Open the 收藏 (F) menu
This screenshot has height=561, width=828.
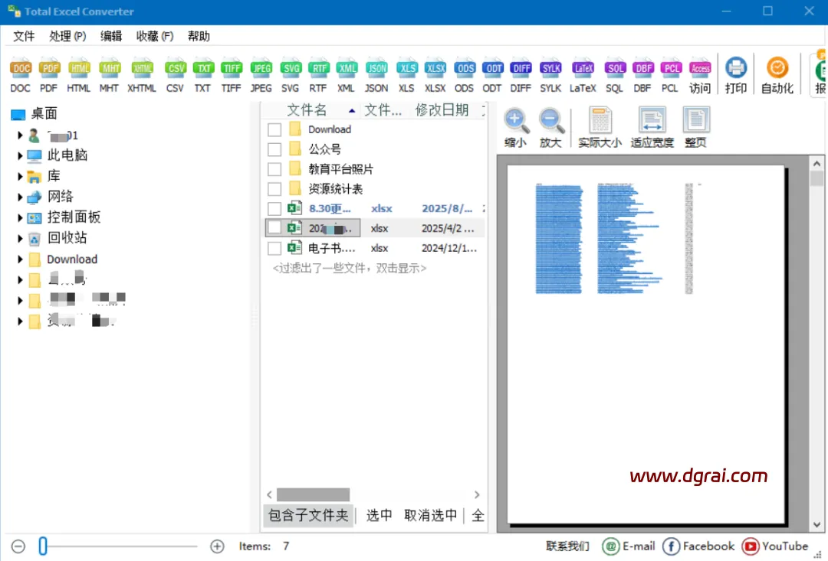click(x=155, y=37)
